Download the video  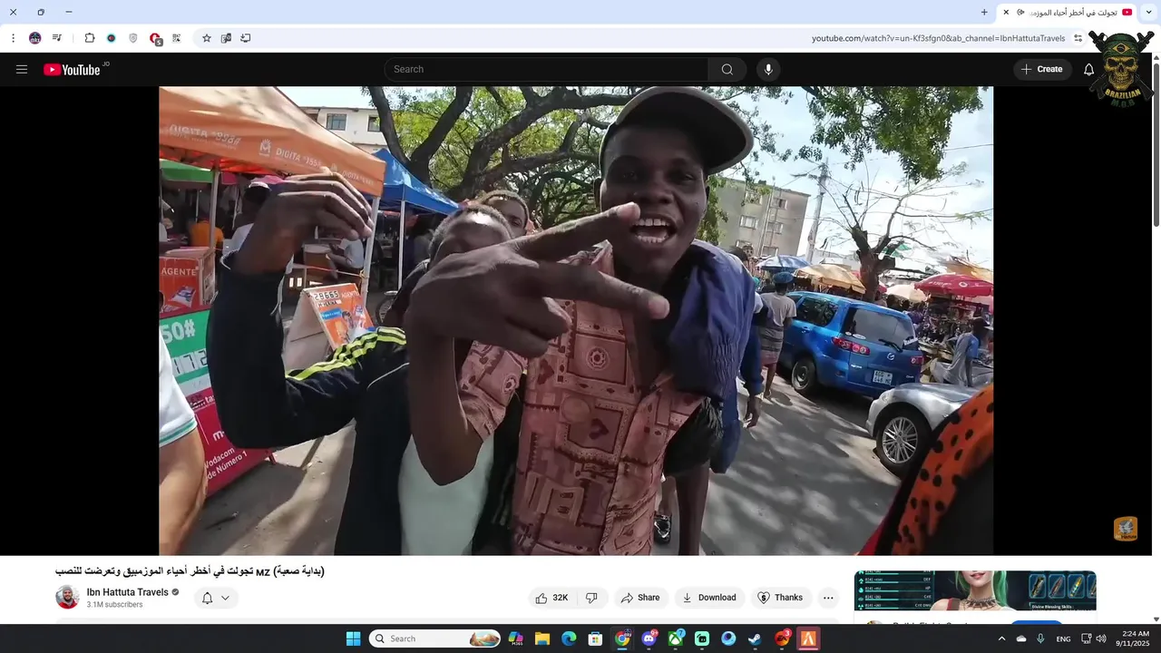710,598
